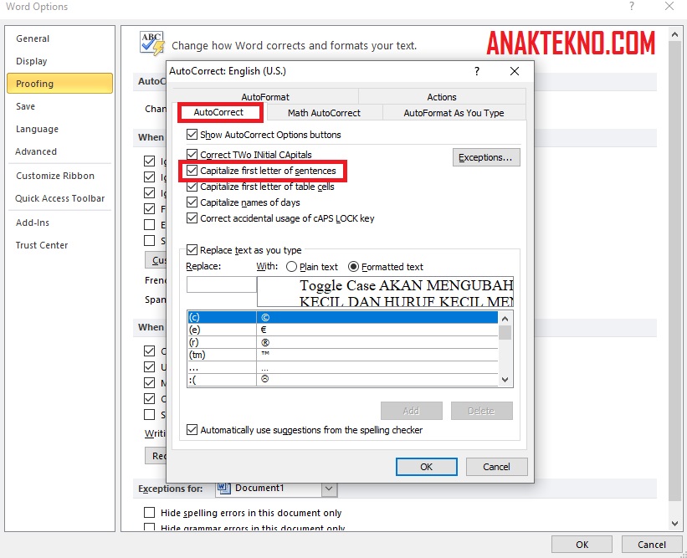Toggle Correct TWo INitial CApitals checkbox
Image resolution: width=687 pixels, height=558 pixels.
click(x=192, y=154)
